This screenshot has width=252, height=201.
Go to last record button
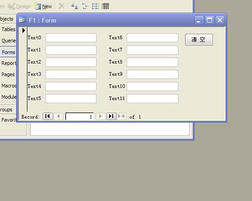111,116
